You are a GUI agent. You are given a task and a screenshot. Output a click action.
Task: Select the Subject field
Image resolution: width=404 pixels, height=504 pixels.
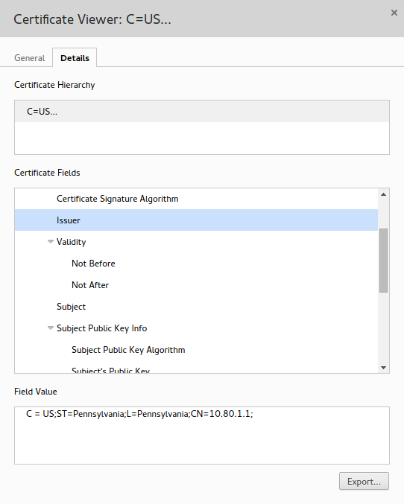196,306
